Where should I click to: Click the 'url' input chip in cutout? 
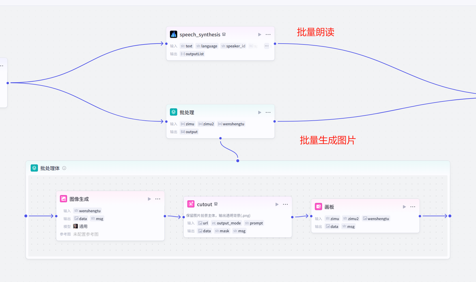tap(203, 223)
